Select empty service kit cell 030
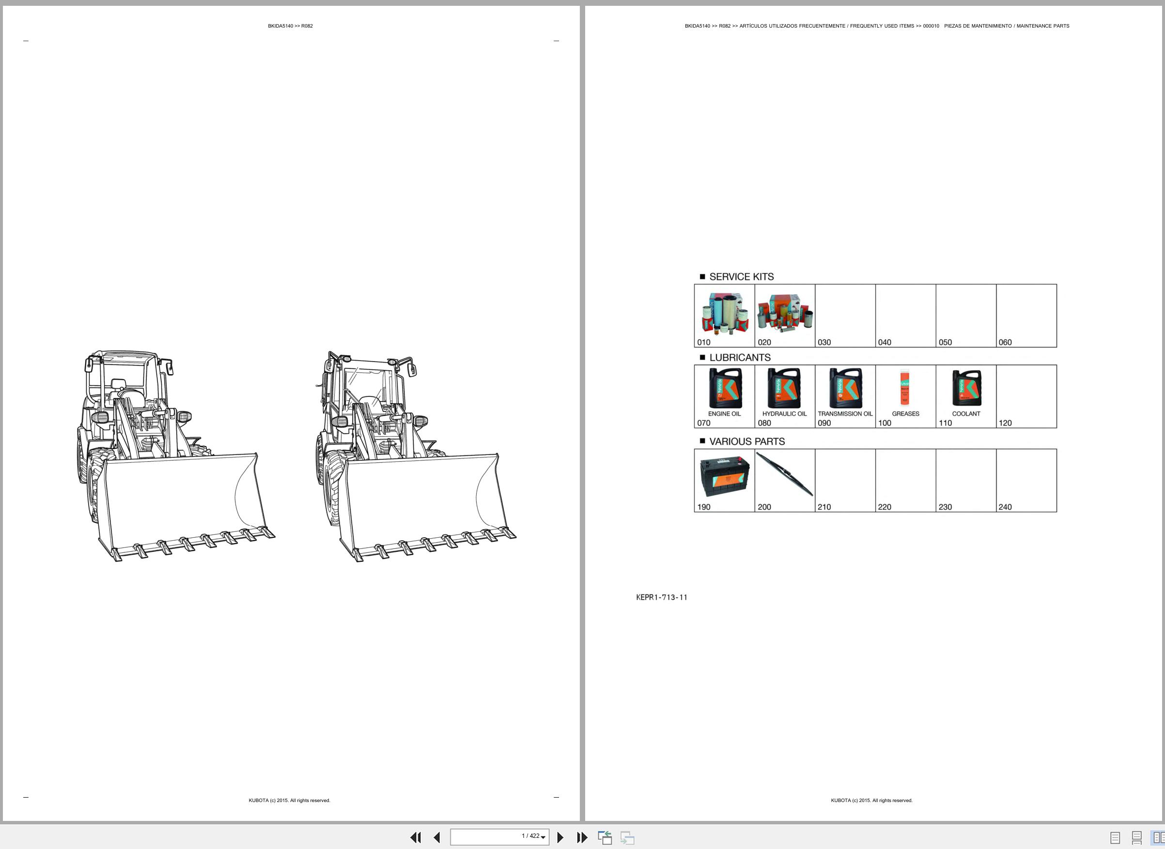The width and height of the screenshot is (1165, 849). click(x=845, y=316)
